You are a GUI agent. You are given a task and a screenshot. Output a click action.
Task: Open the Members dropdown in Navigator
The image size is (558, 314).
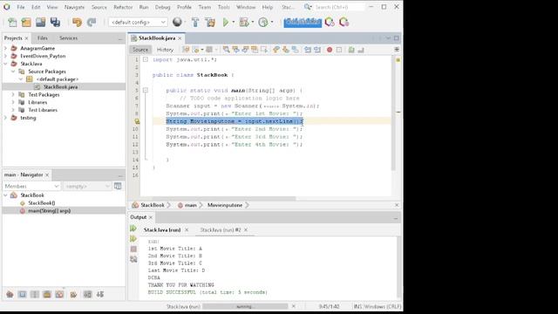tap(31, 186)
